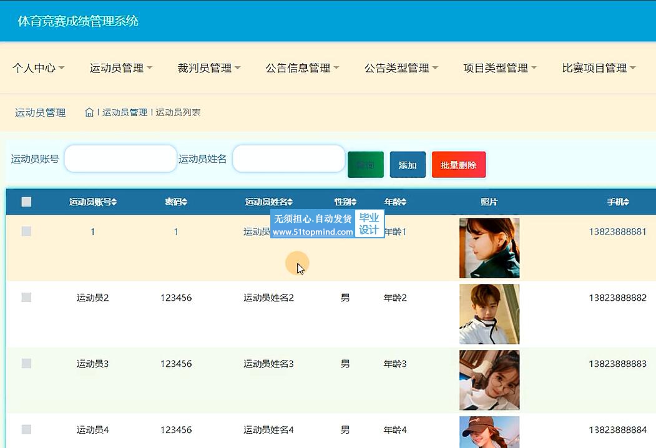
Task: Expand the 公告类型管理 dropdown menu
Action: click(401, 68)
